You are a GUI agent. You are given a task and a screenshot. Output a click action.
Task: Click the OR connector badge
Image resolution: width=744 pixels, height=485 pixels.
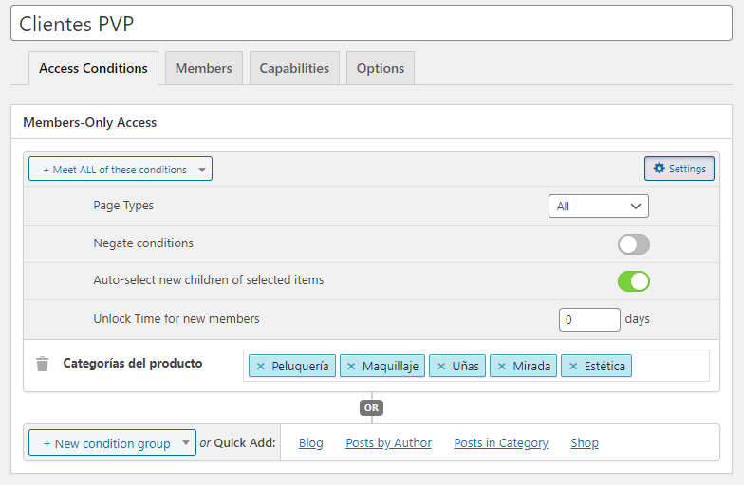click(372, 407)
